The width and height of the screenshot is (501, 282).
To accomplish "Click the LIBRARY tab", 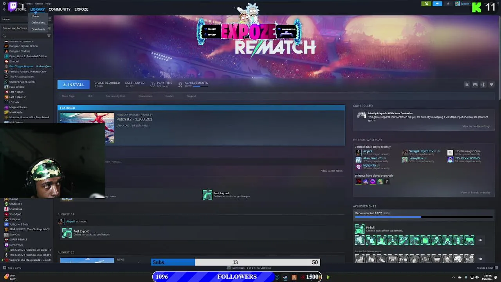I will click(38, 9).
